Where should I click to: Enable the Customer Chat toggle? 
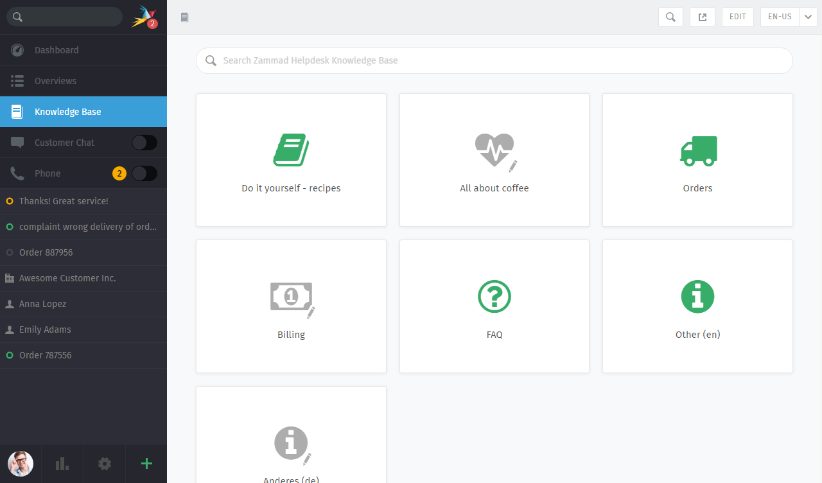144,142
